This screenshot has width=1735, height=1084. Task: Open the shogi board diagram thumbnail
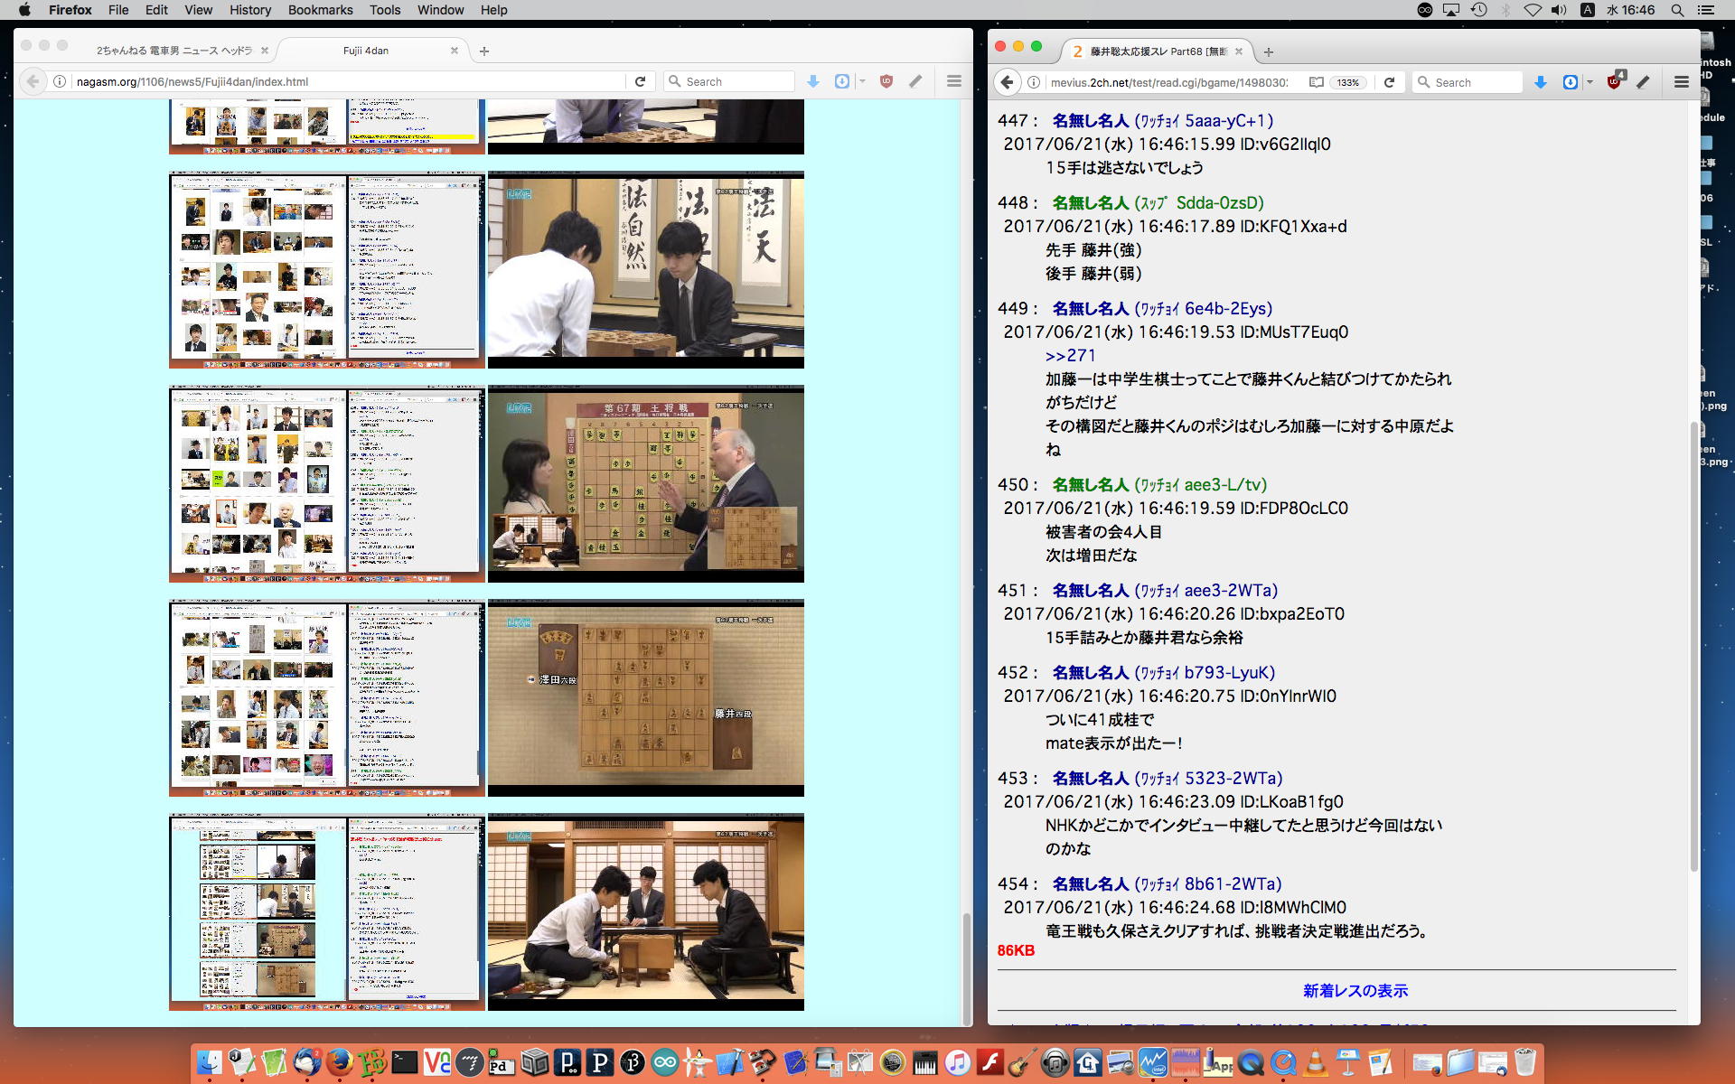645,697
